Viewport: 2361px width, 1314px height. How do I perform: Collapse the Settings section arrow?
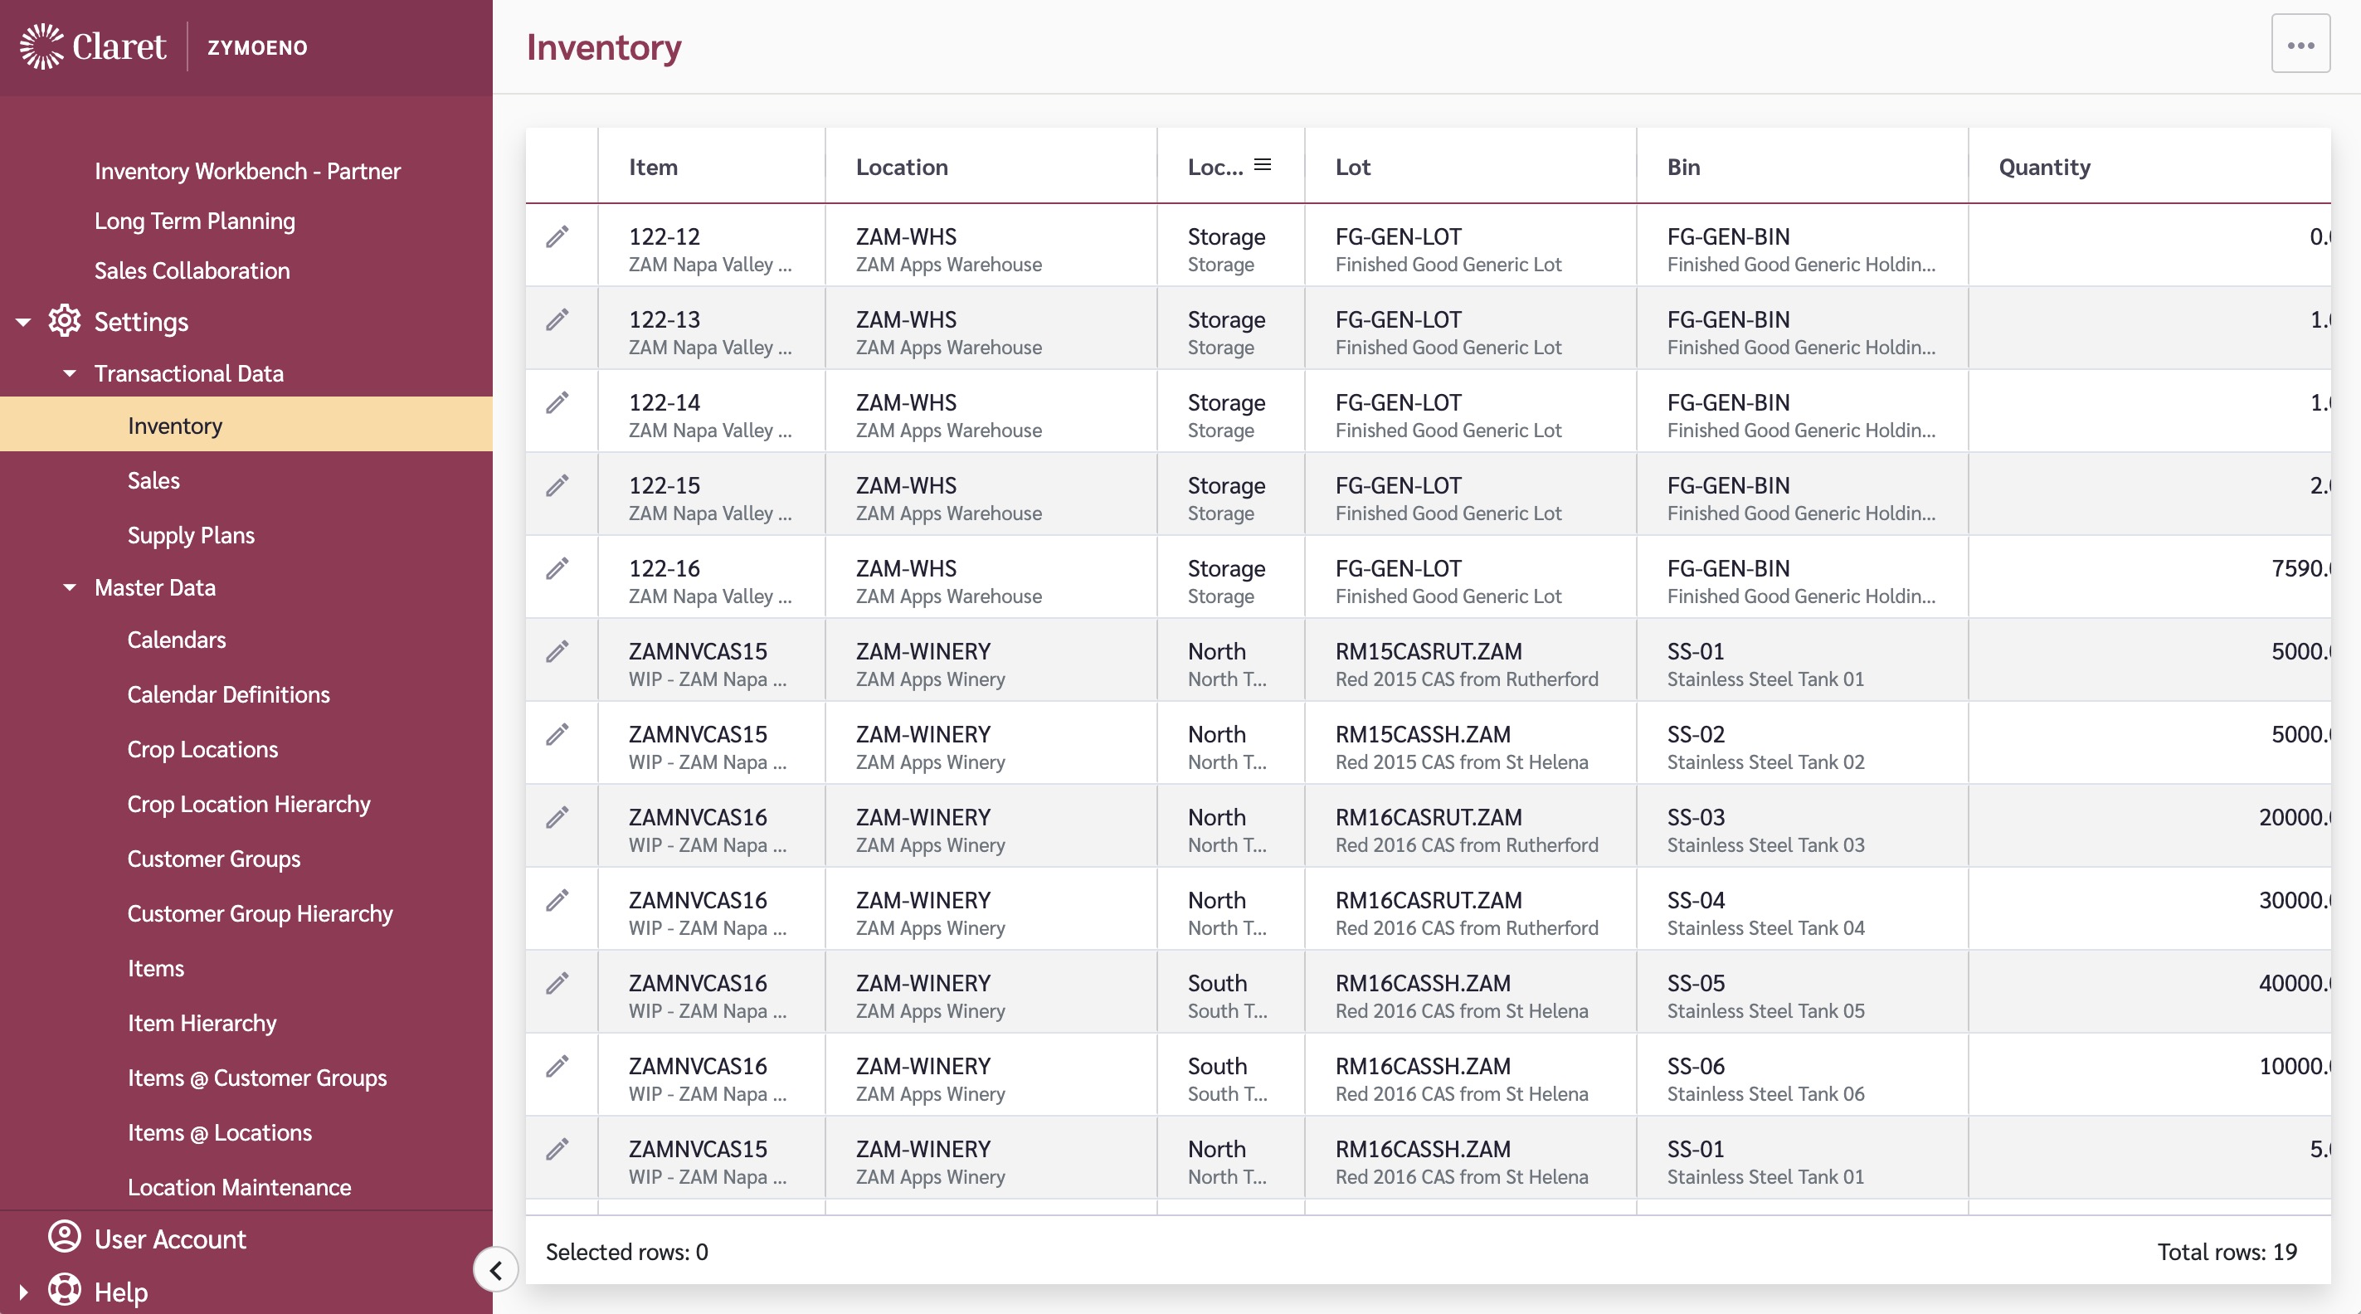pos(24,322)
